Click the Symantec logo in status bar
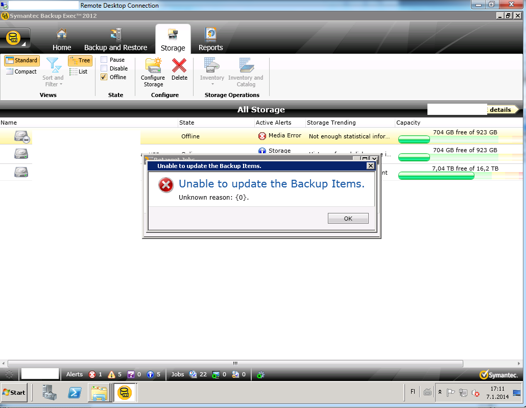 pos(498,375)
